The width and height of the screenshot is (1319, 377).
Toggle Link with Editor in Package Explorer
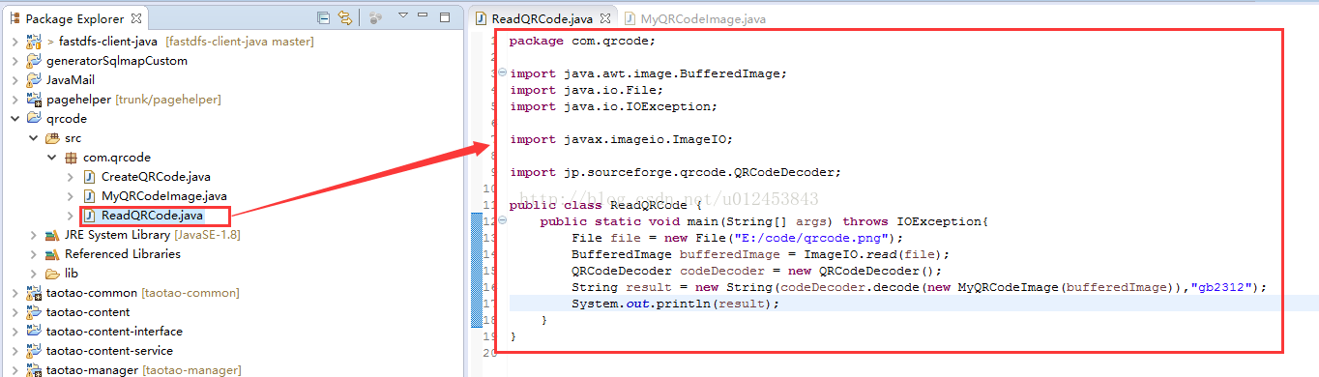click(x=346, y=17)
